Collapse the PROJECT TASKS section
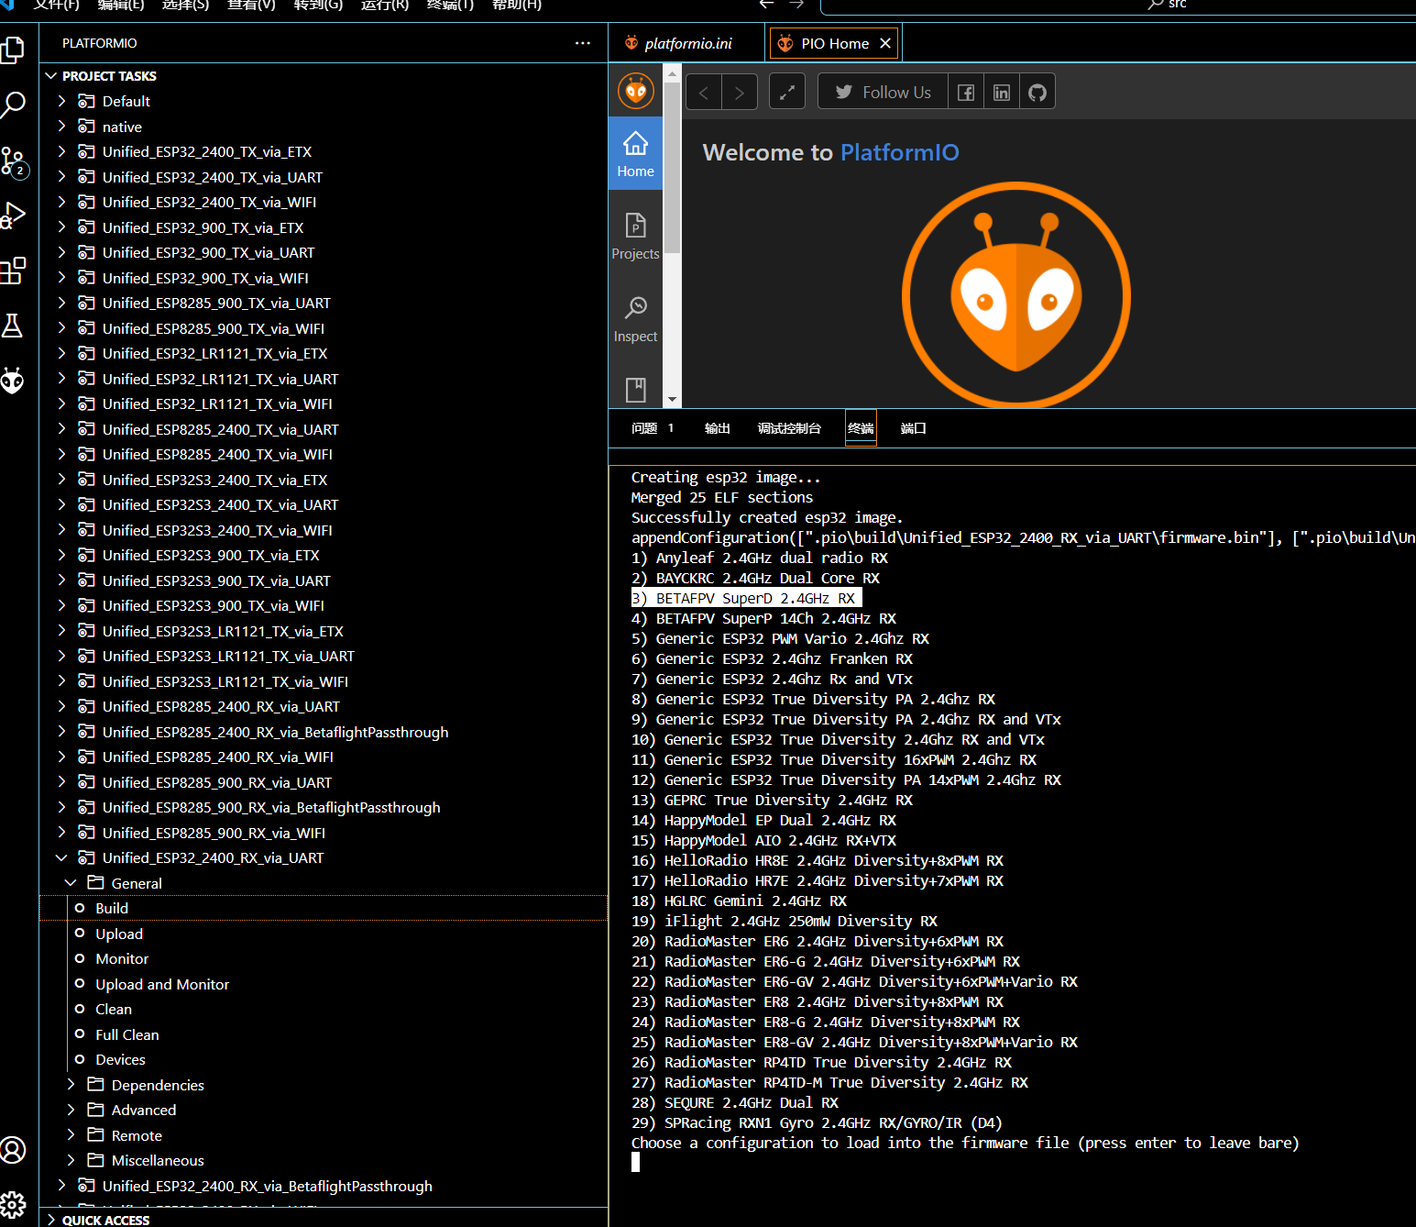The height and width of the screenshot is (1227, 1416). click(324, 76)
